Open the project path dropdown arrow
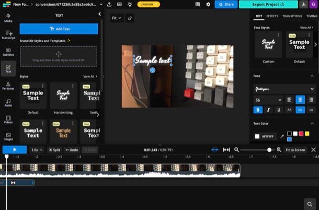Screen dimensions: 319x210 [x=101, y=4]
